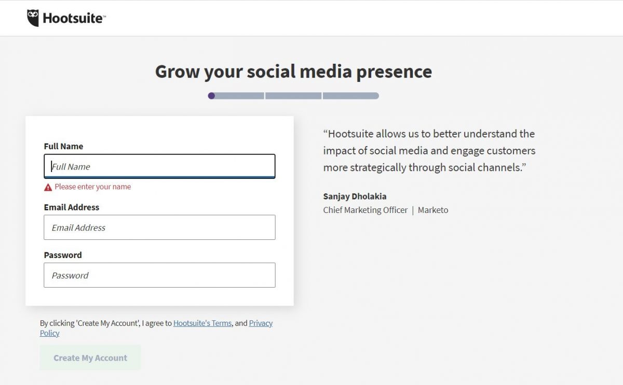
Task: Open Hootsuite's Terms
Action: point(202,323)
